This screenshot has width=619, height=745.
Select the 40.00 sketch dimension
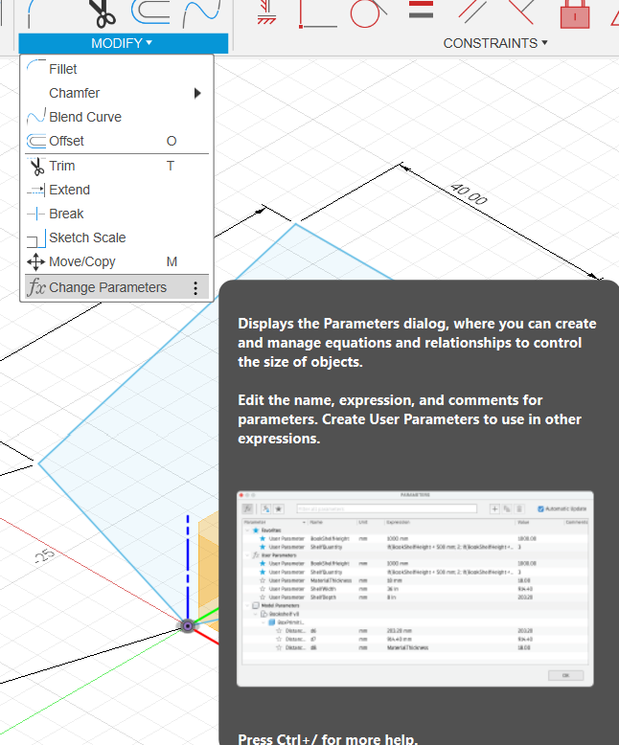click(469, 193)
